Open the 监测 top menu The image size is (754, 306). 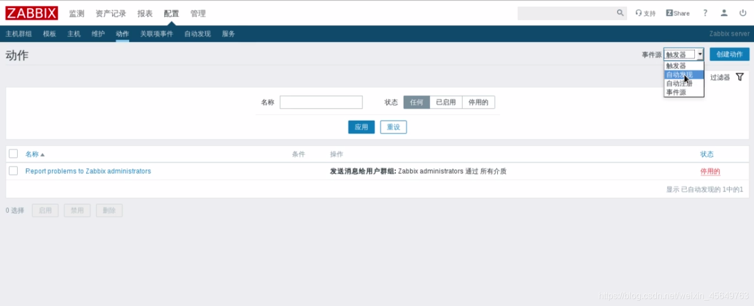77,13
